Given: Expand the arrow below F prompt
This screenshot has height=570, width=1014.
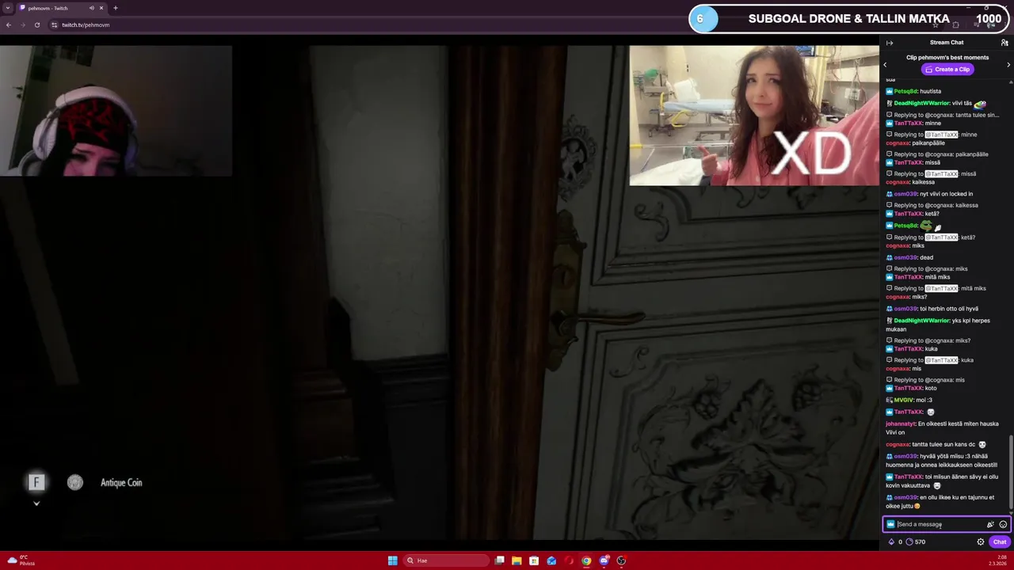Looking at the screenshot, I should (36, 503).
